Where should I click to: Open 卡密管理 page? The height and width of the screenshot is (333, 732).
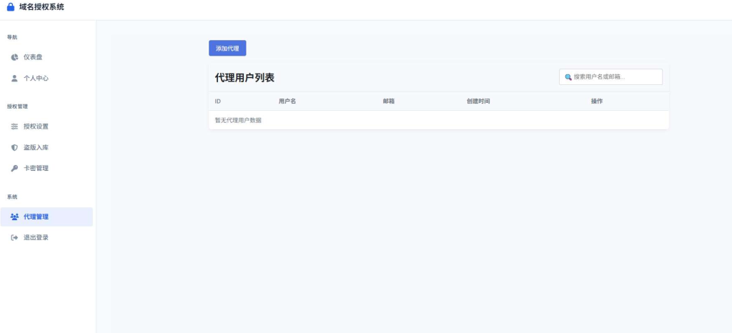(46, 169)
